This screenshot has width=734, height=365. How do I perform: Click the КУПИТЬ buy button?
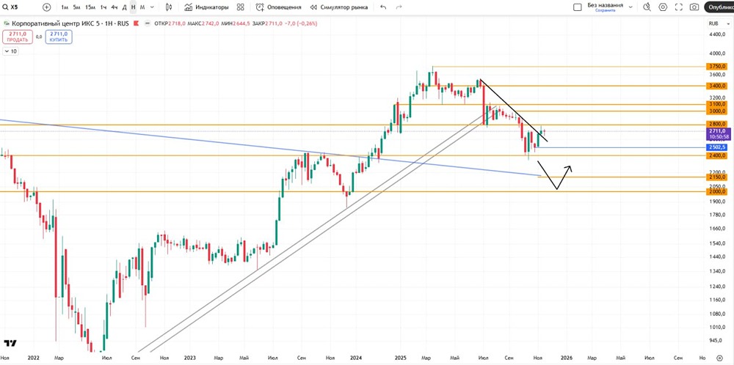[59, 37]
